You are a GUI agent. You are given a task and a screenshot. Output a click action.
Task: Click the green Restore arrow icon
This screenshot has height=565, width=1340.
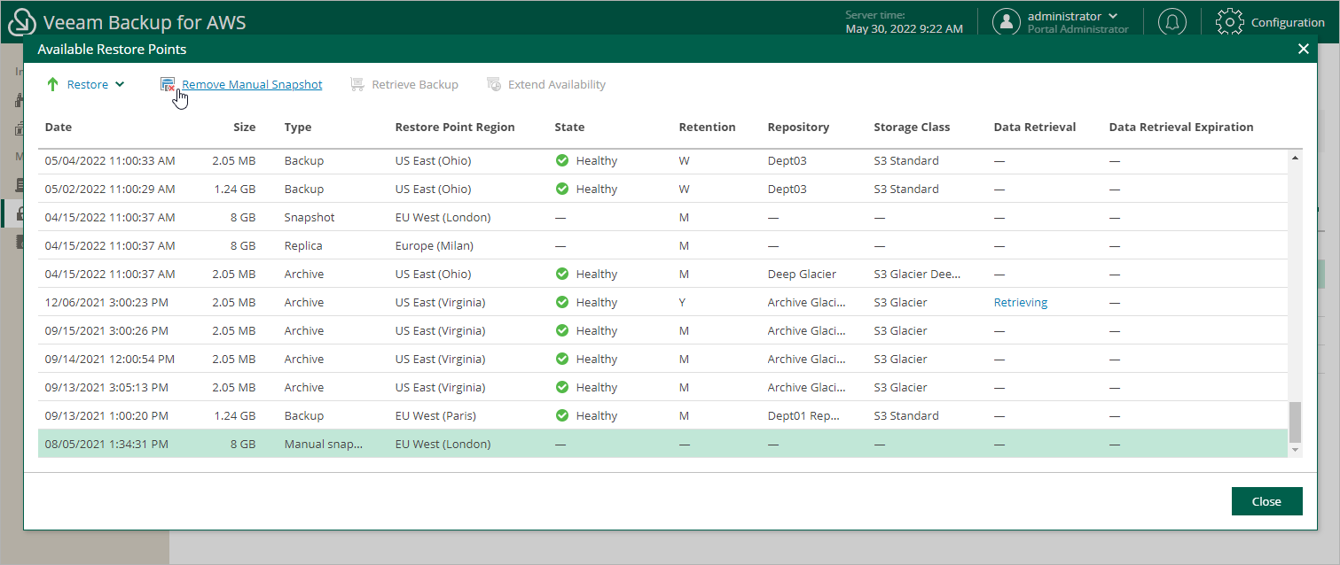pyautogui.click(x=55, y=84)
